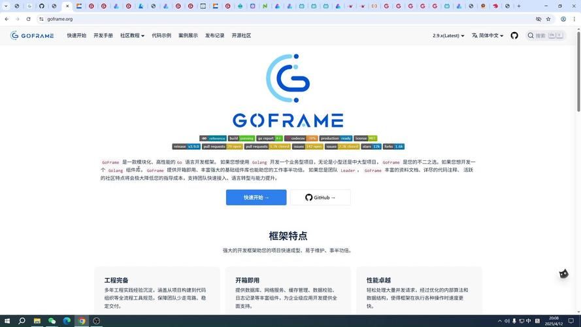Click the issues 142 open badge
This screenshot has height=327, width=581.
coord(308,146)
